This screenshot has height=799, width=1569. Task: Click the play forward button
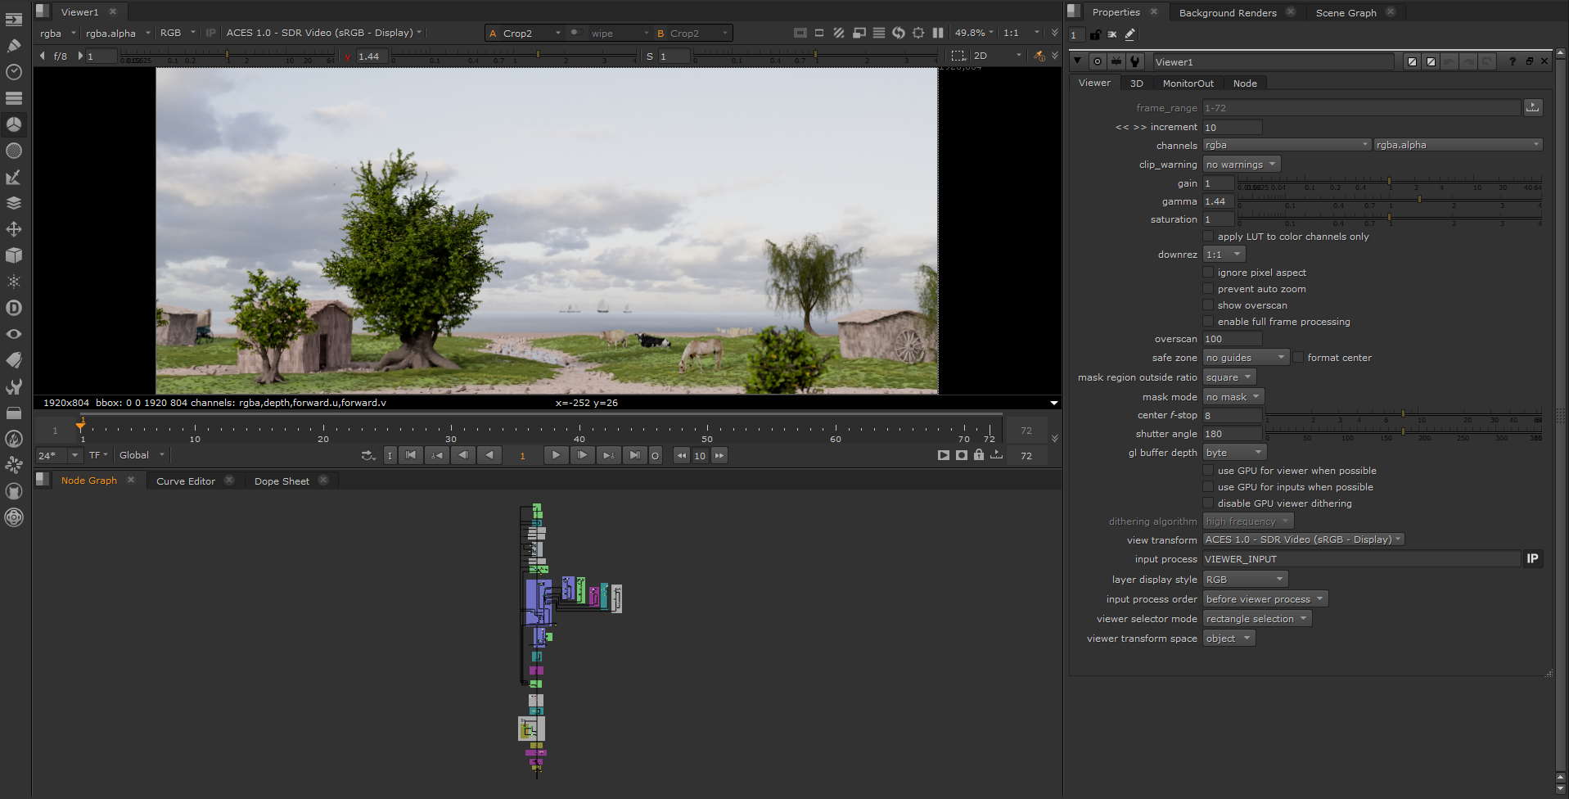(x=556, y=455)
